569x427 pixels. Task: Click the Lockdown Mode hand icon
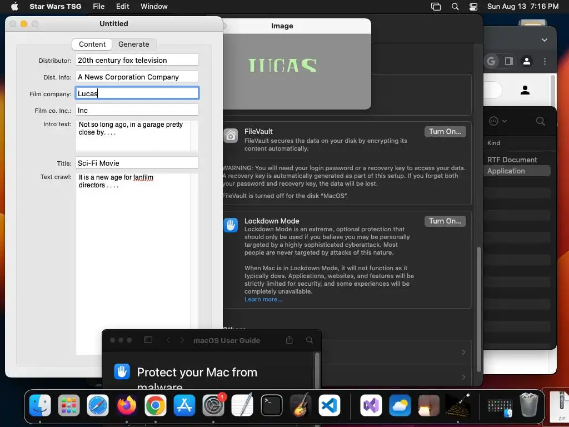[x=231, y=225]
